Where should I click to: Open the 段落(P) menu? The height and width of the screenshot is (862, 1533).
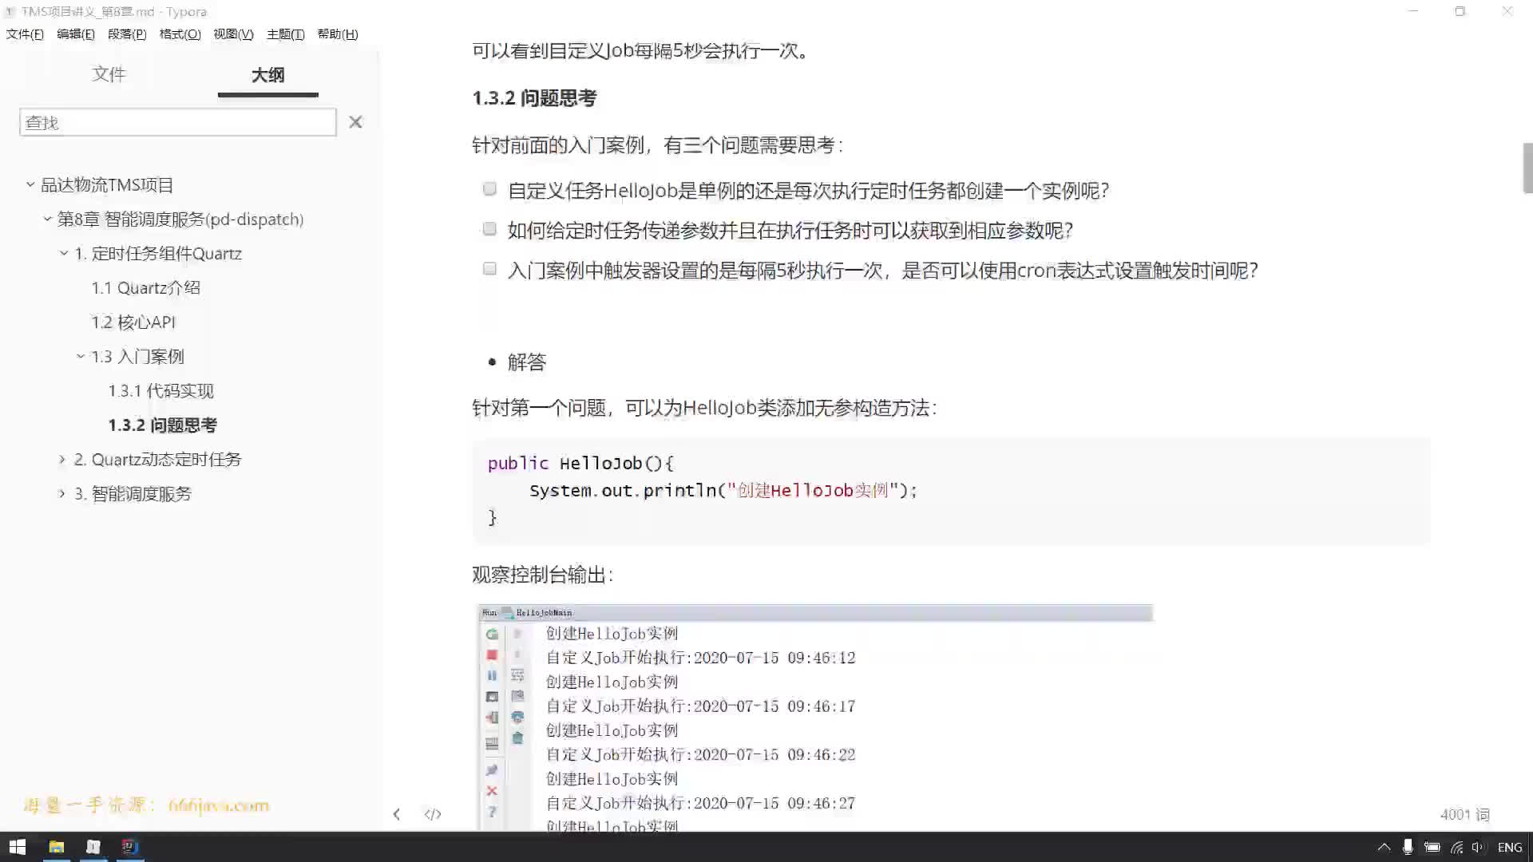tap(127, 34)
